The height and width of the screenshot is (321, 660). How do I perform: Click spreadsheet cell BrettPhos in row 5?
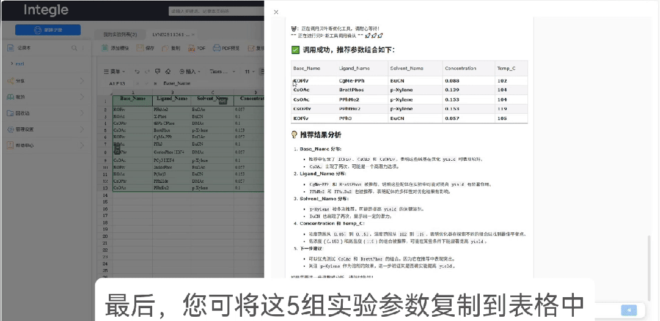coord(172,130)
